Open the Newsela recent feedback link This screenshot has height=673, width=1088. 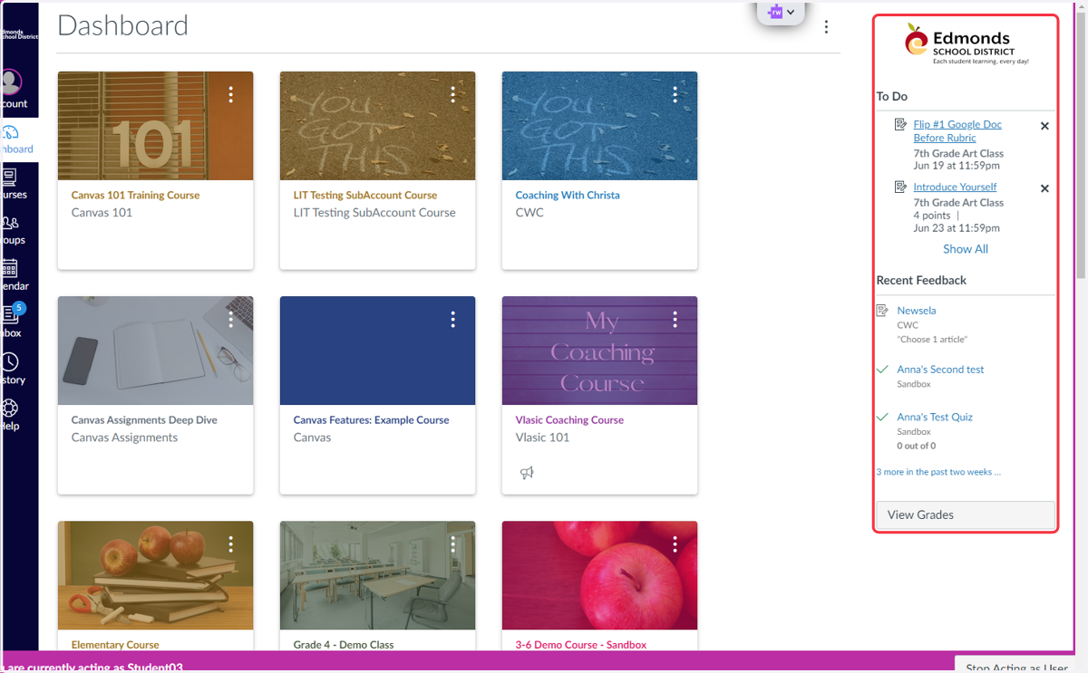(917, 311)
